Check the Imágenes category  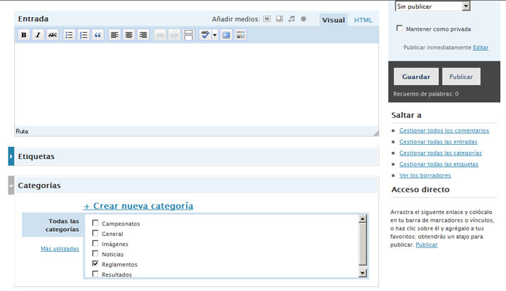coord(95,243)
